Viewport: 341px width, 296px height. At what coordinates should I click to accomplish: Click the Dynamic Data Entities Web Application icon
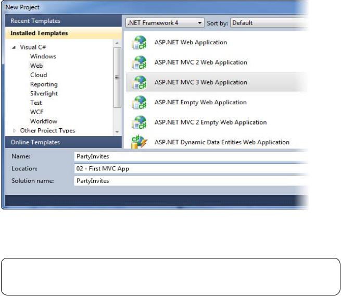pos(139,142)
